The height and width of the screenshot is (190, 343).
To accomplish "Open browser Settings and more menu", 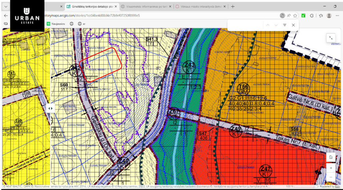I will pyautogui.click(x=337, y=16).
